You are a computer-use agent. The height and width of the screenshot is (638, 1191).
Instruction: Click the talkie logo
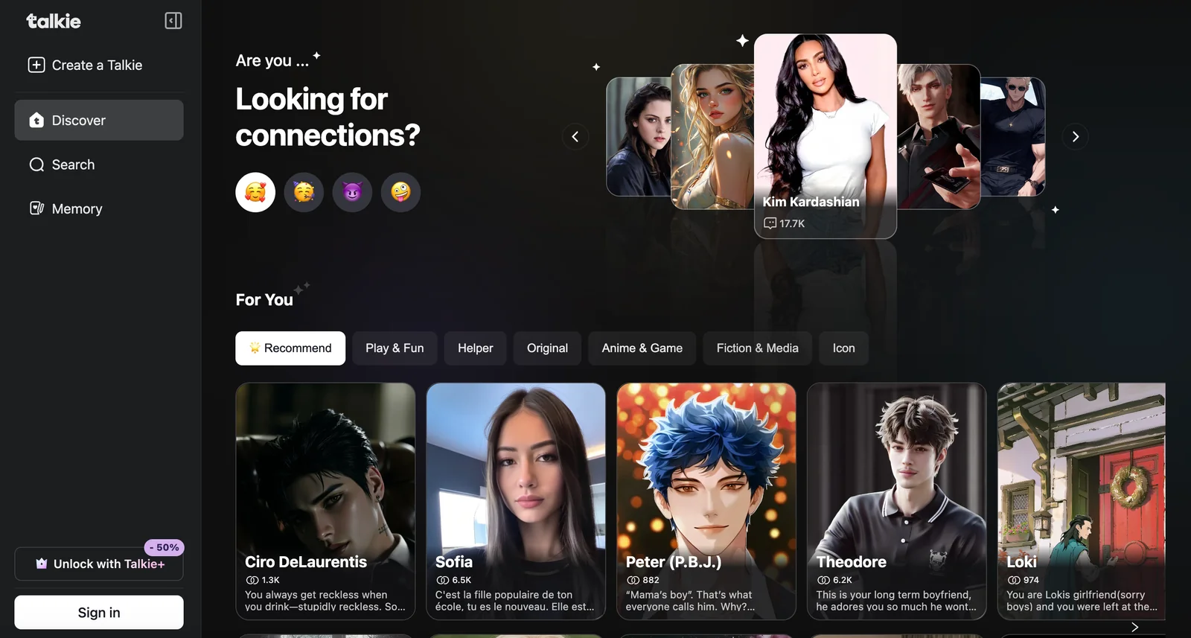pos(54,21)
